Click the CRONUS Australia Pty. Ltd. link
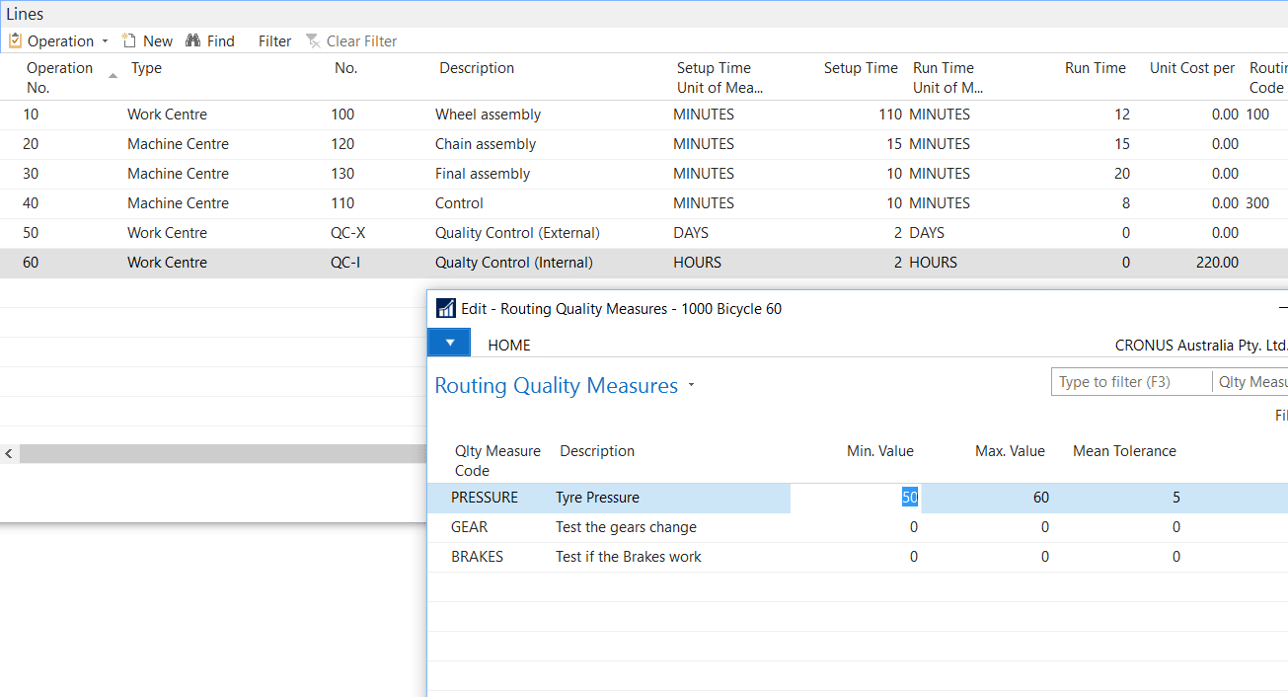 [x=1201, y=345]
